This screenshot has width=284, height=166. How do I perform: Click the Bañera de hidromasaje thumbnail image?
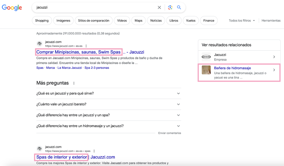206,70
